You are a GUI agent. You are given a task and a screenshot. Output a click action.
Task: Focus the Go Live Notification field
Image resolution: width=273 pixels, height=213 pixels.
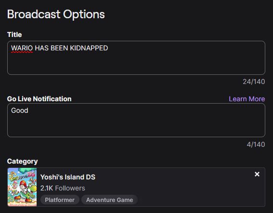136,120
